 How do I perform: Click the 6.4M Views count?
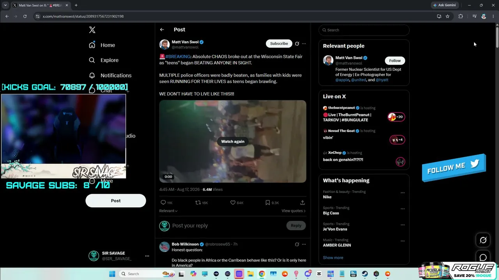tap(212, 189)
